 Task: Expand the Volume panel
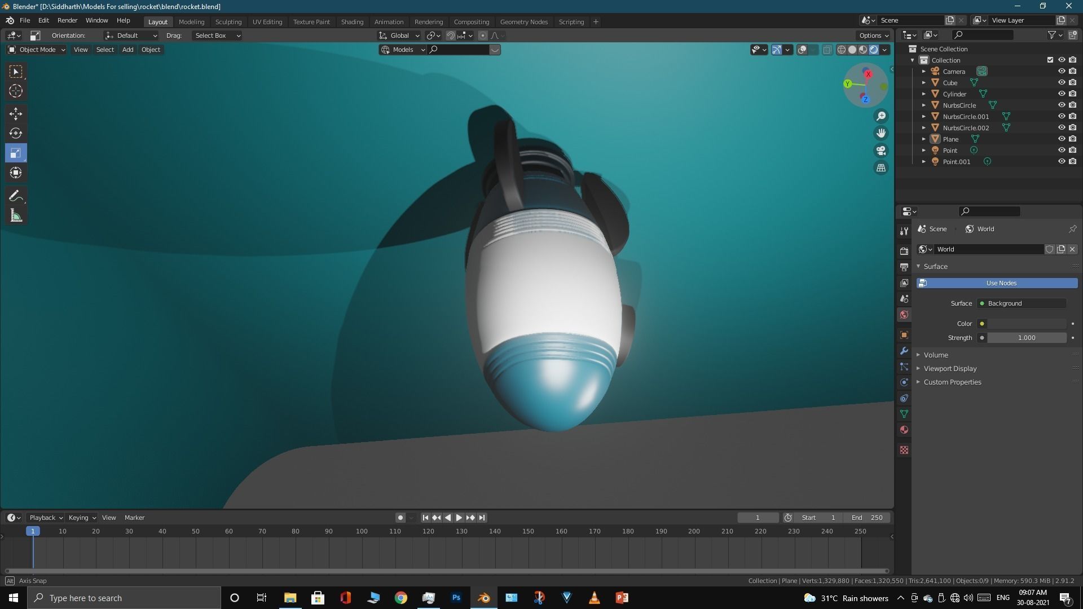tap(935, 355)
